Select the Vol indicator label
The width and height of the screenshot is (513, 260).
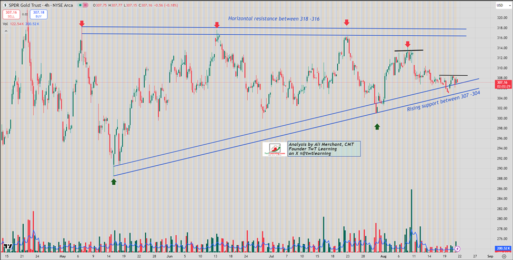click(x=5, y=24)
